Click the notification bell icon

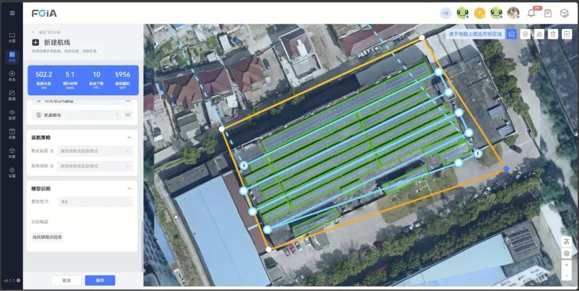[x=531, y=13]
